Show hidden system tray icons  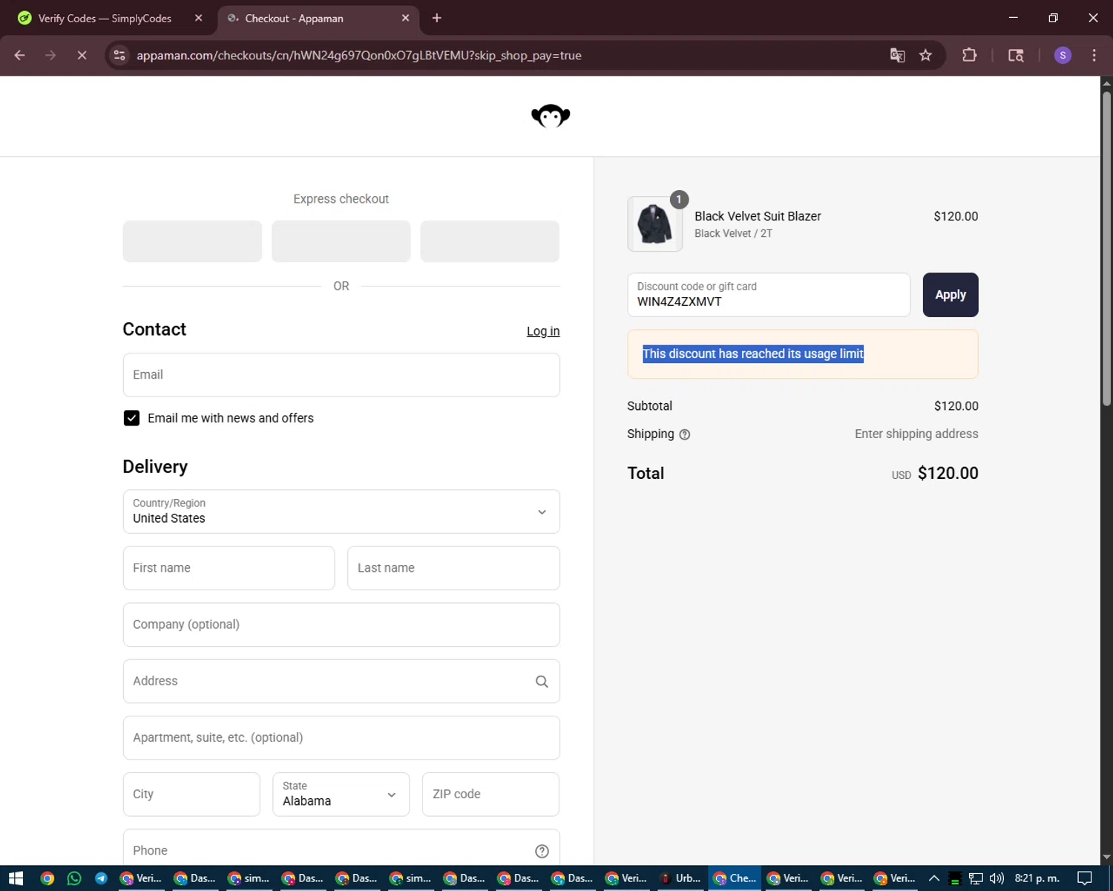[x=933, y=878]
